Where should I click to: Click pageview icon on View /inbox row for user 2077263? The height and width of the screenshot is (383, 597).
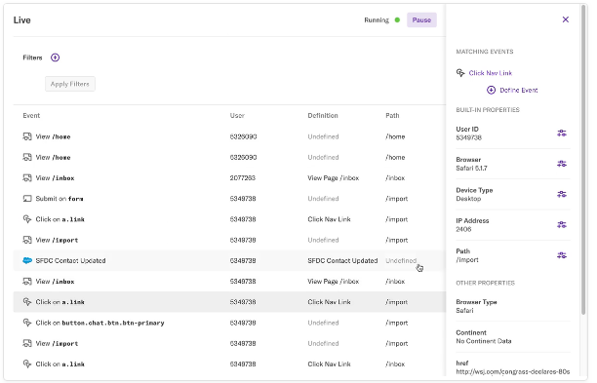pos(27,178)
